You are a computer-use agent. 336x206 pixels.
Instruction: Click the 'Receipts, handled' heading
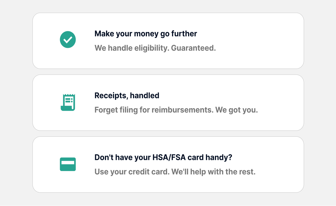point(127,95)
